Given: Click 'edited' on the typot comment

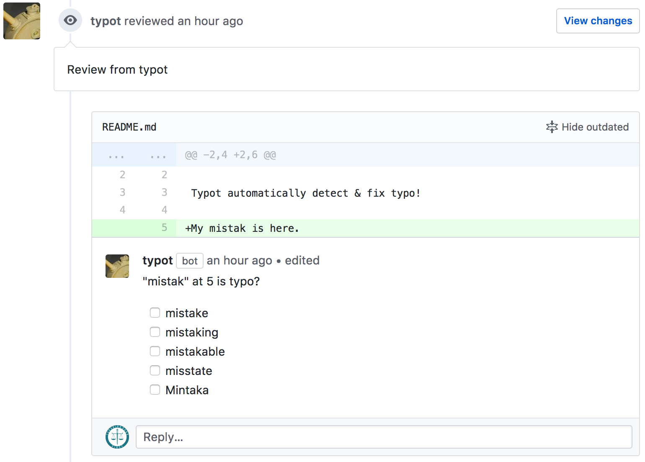Looking at the screenshot, I should coord(302,260).
